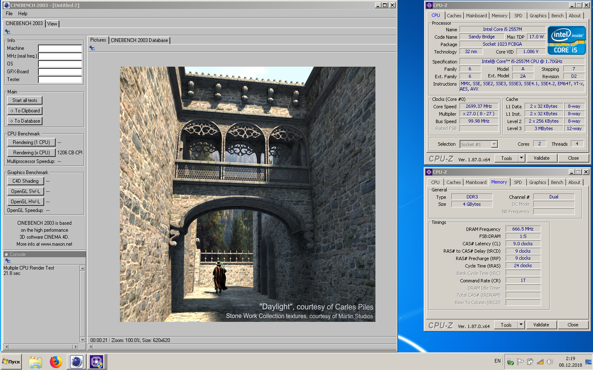Click Close button in top CPU-Z window
Image resolution: width=593 pixels, height=370 pixels.
pos(573,158)
